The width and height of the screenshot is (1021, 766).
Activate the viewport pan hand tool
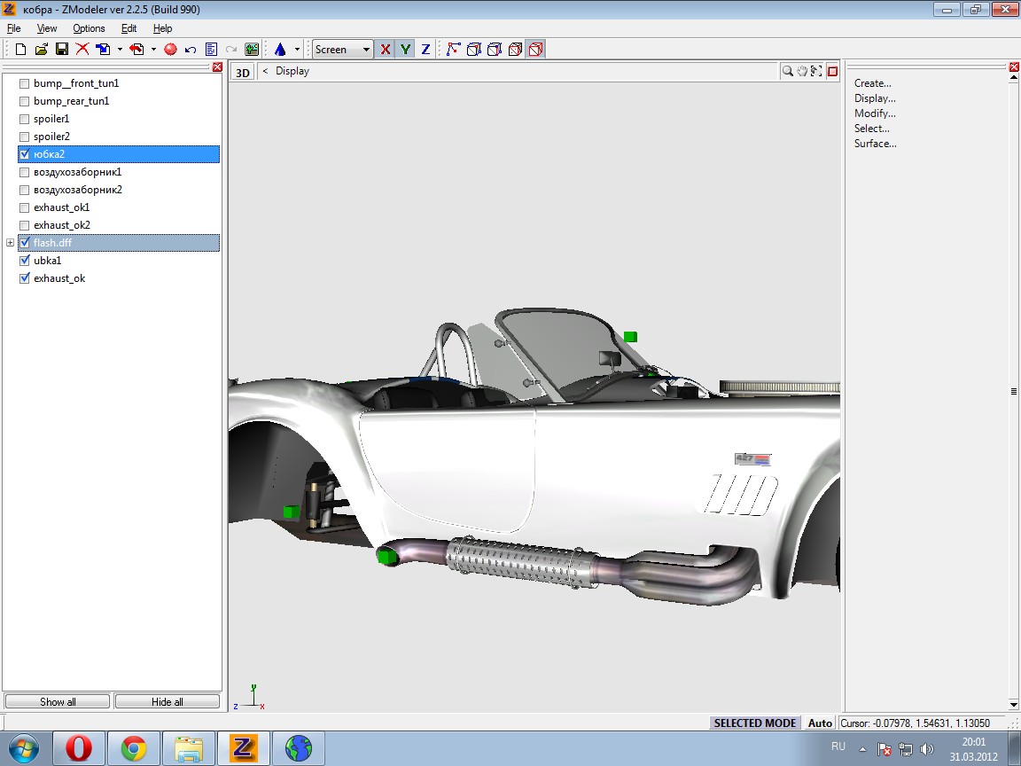pyautogui.click(x=802, y=72)
